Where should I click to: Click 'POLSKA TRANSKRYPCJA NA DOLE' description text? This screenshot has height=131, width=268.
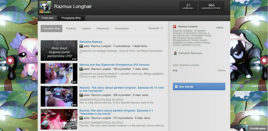pos(101,123)
